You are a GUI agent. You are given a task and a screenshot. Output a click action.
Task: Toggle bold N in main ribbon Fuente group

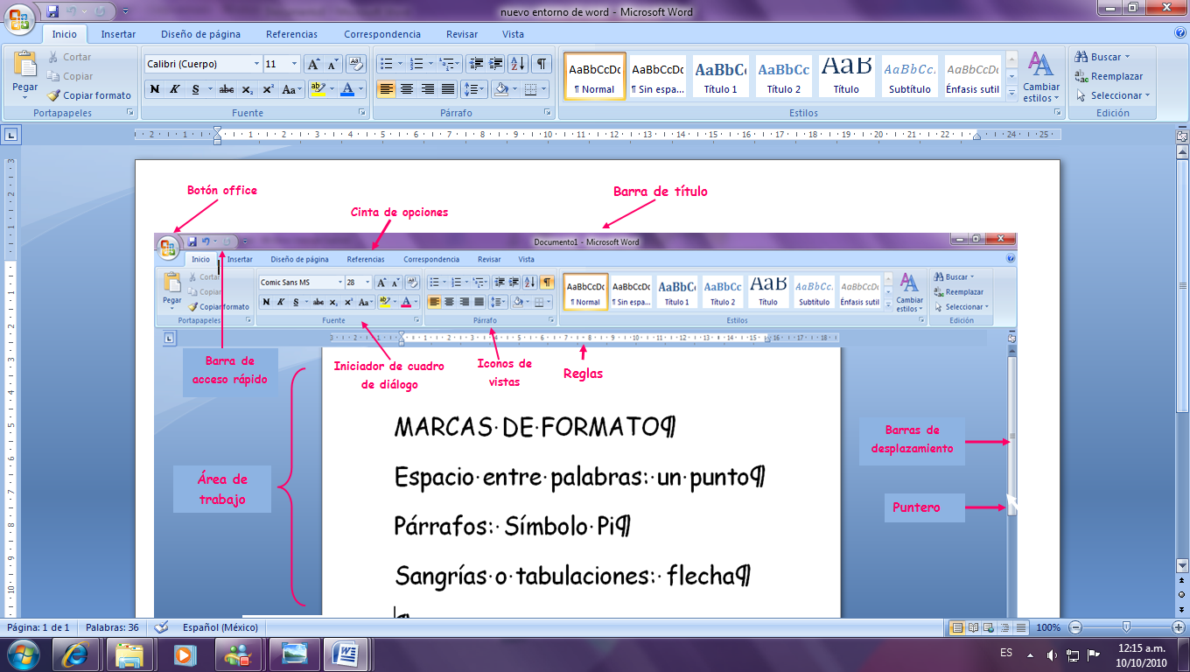155,89
